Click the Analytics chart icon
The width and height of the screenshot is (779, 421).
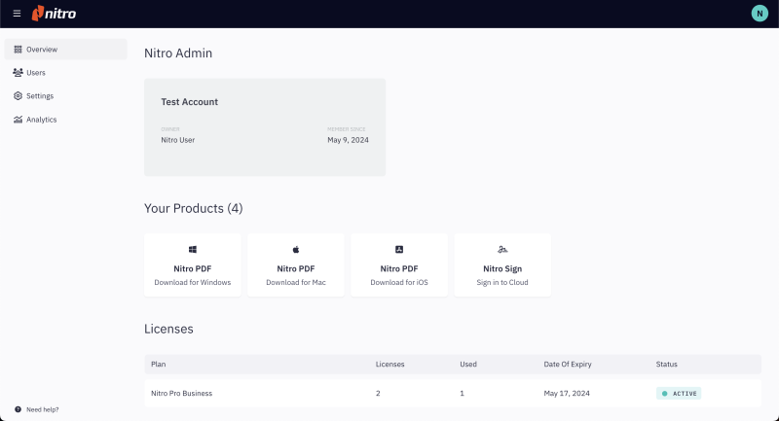18,120
